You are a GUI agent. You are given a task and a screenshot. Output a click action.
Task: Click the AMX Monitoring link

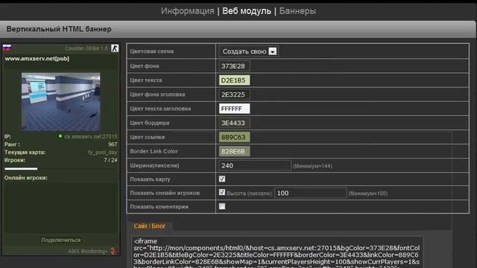coord(88,252)
